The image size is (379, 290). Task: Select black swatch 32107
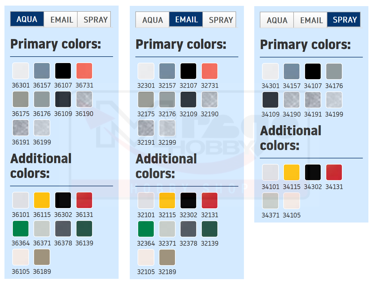(188, 71)
